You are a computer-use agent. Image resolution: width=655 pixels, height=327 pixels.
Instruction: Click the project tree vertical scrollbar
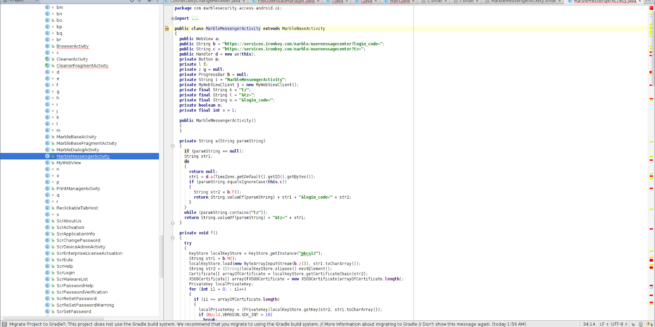point(161,257)
